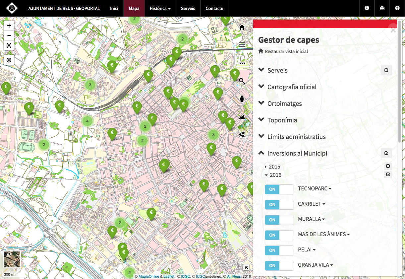Uncheck the 2016 group checkbox
The height and width of the screenshot is (279, 405).
(x=388, y=174)
